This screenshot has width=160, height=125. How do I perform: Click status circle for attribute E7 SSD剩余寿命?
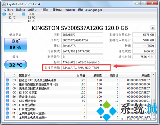pos(7,101)
